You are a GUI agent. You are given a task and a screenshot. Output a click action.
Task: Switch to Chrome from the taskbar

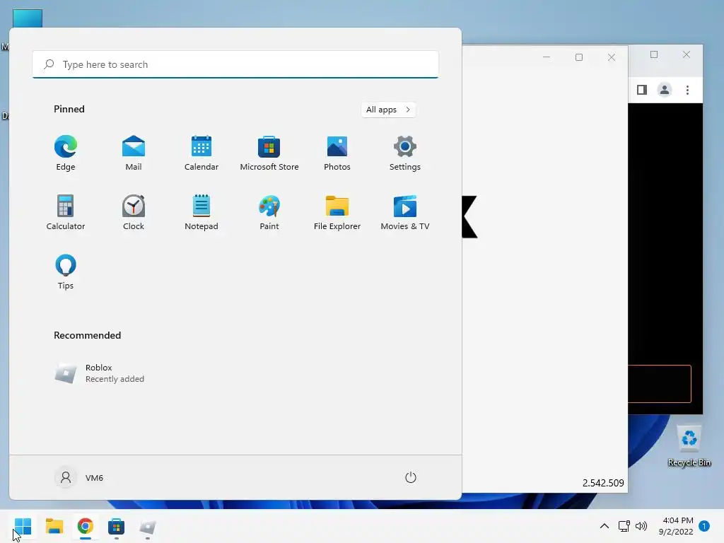[86, 526]
